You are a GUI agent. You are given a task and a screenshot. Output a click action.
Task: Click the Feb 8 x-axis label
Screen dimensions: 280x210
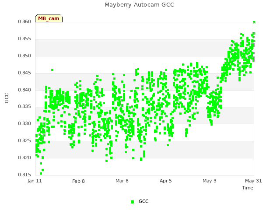point(78,181)
